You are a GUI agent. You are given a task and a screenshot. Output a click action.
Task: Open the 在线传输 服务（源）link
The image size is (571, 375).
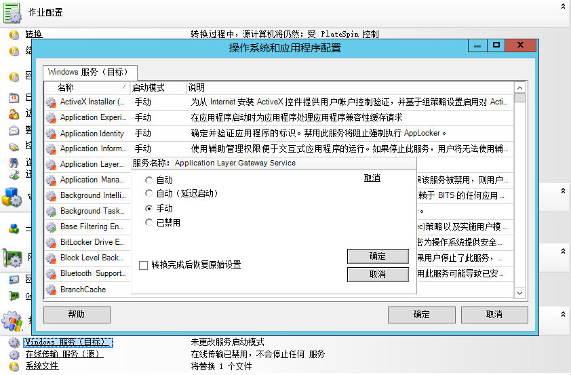tap(64, 354)
